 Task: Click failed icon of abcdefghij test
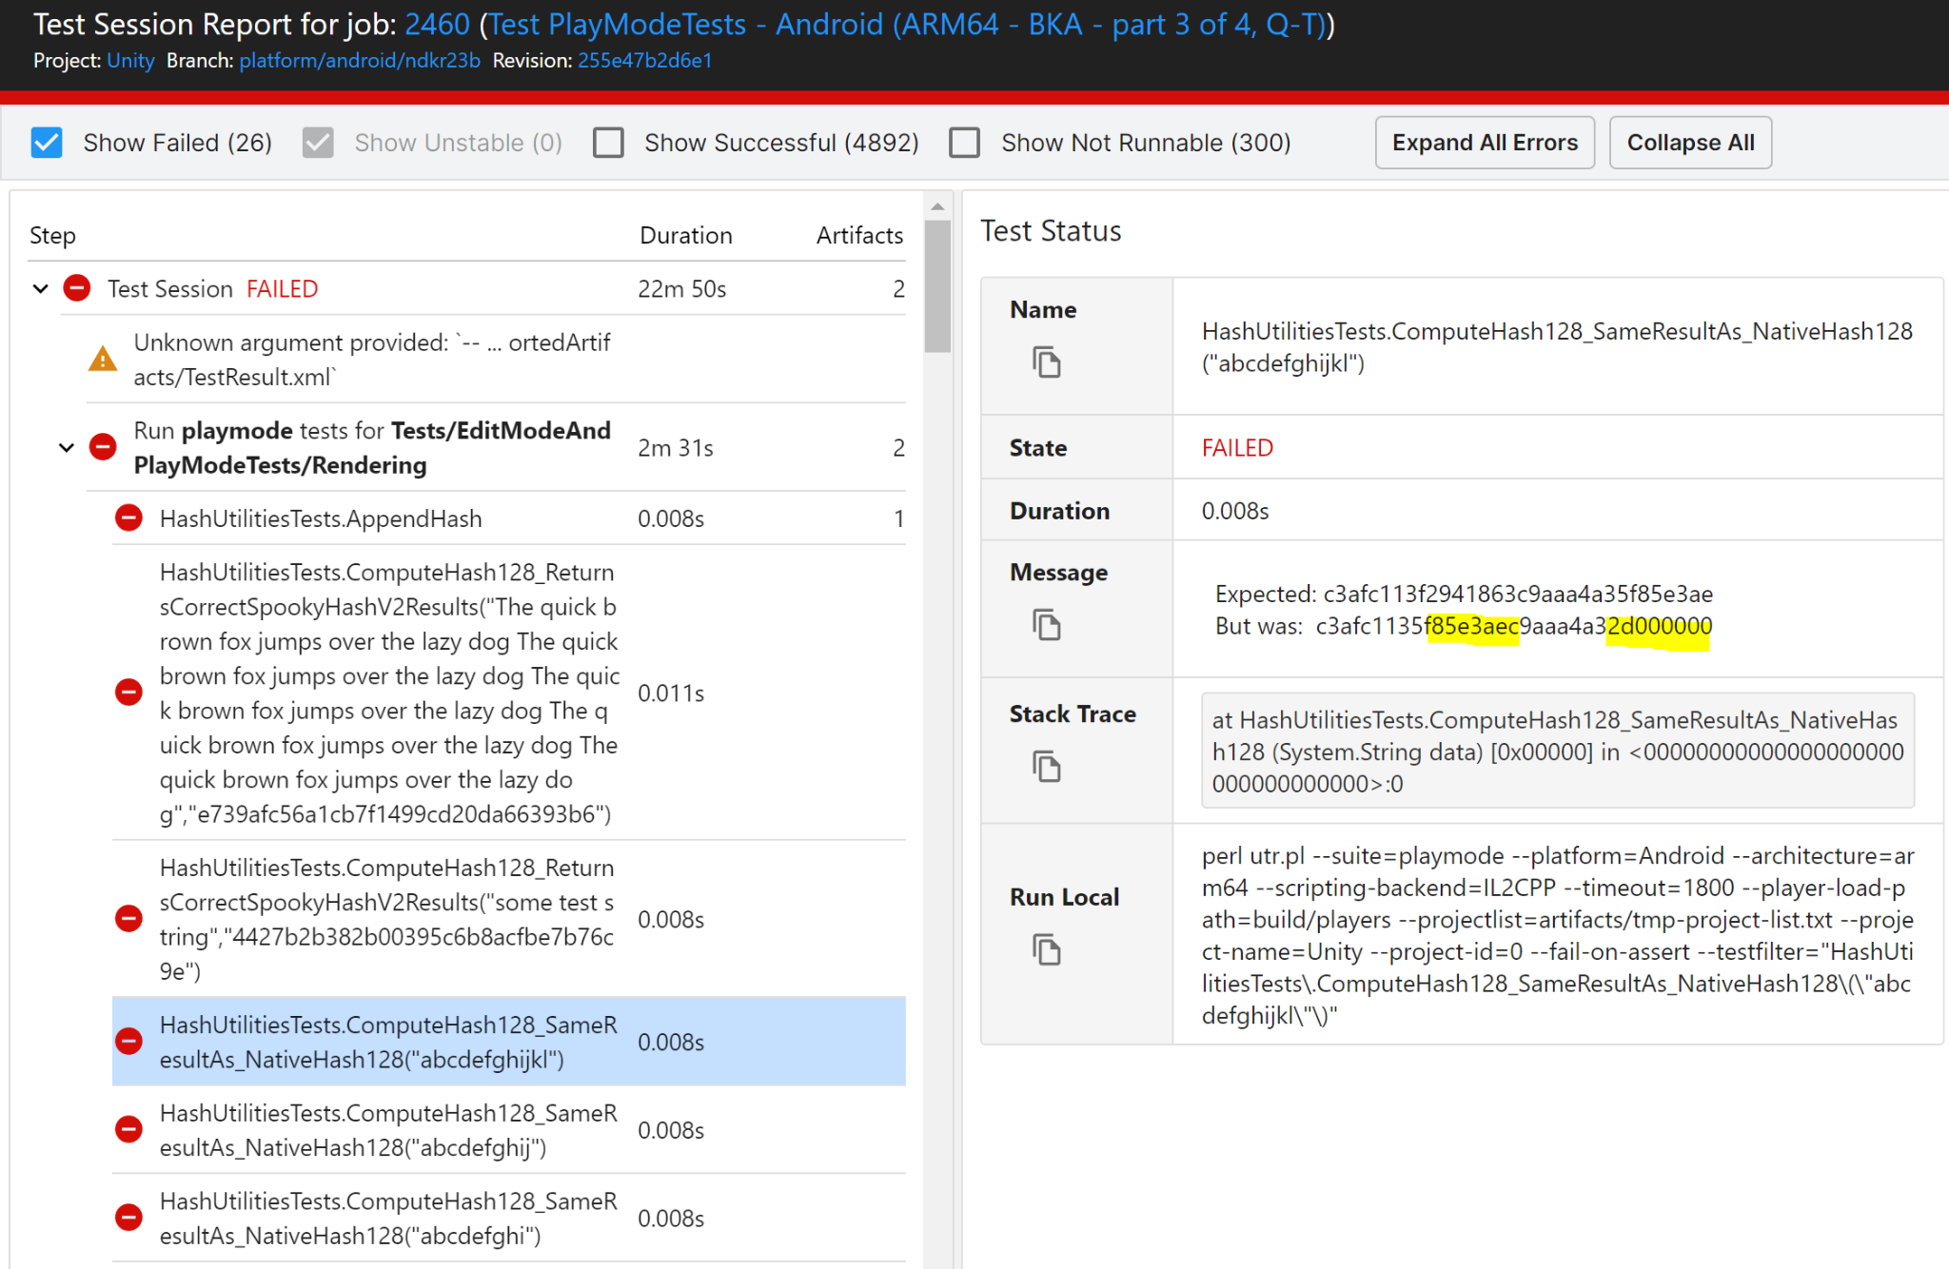pos(128,1130)
